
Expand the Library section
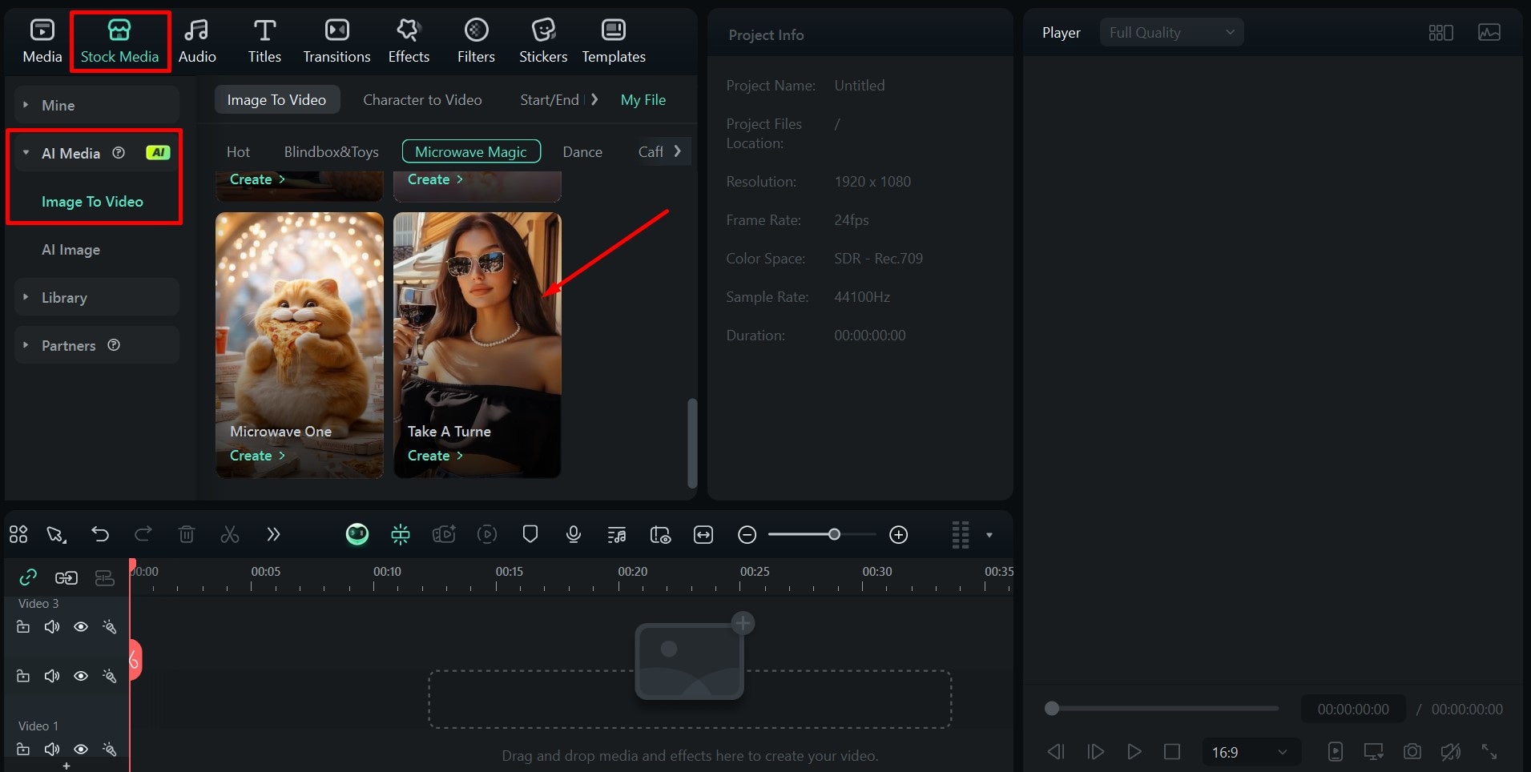coord(96,297)
